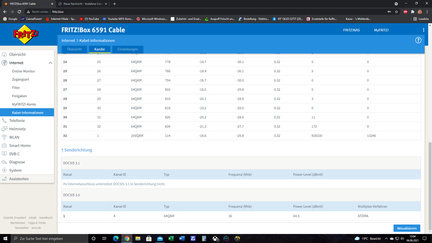Select Kabel-Informationen in the sidebar
Screen dimensions: 432x243
click(27, 112)
